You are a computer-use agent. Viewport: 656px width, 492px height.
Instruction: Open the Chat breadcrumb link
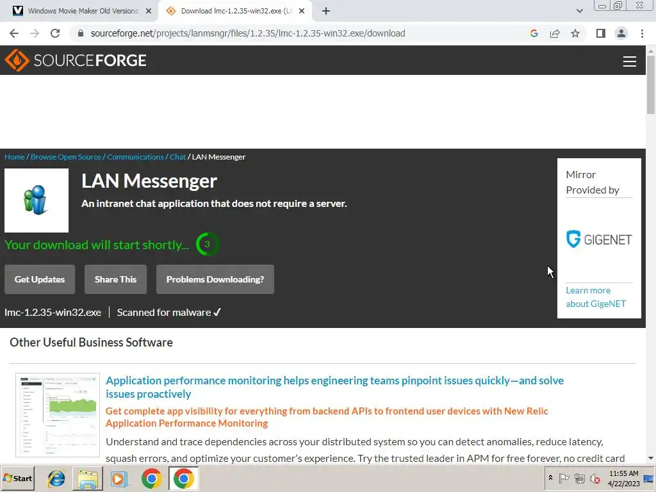(177, 157)
